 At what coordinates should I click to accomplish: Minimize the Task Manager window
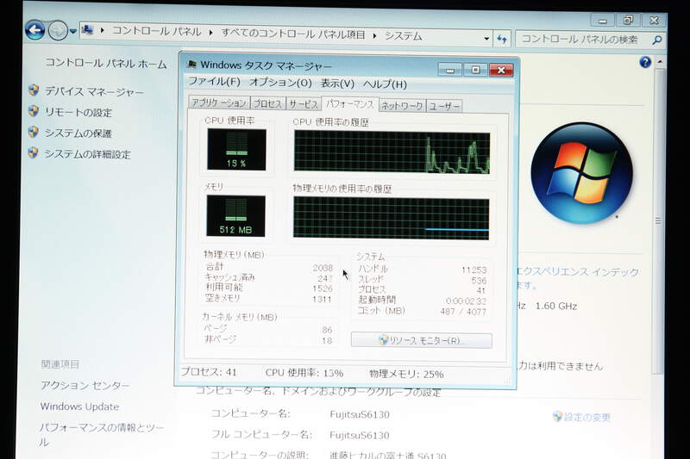point(450,70)
